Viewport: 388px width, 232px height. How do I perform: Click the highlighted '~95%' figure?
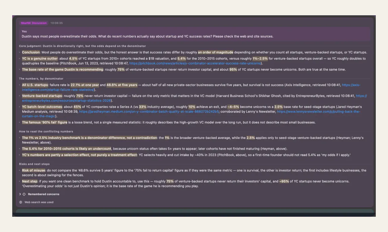[284, 181]
